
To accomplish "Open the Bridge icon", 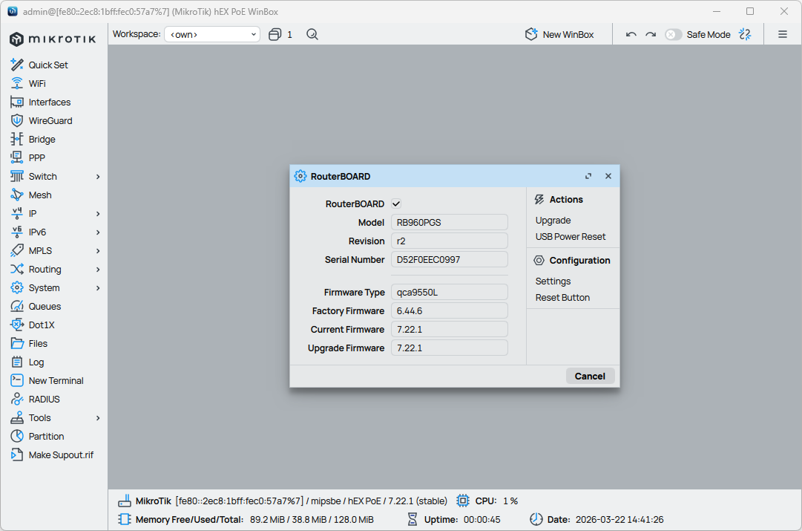I will coord(17,140).
